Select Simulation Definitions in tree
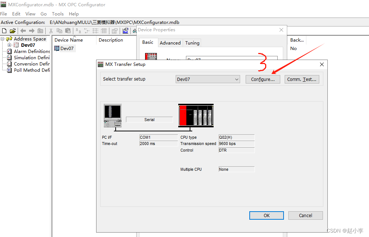 tap(32, 58)
